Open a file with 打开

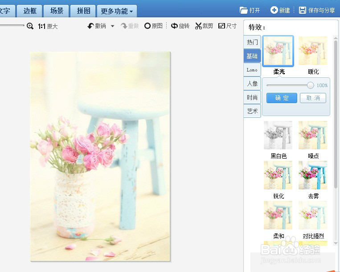coord(250,10)
